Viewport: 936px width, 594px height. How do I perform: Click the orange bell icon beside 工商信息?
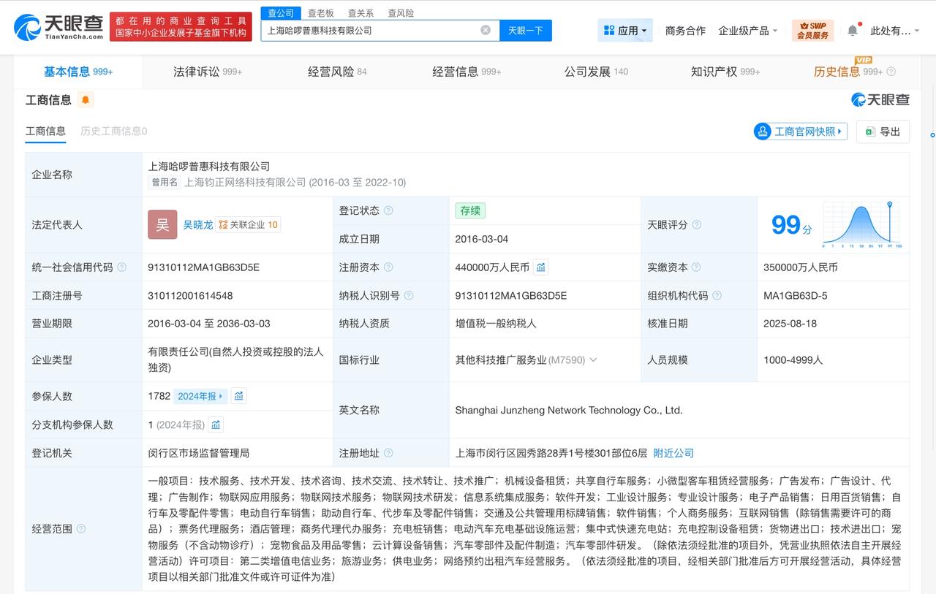(86, 99)
